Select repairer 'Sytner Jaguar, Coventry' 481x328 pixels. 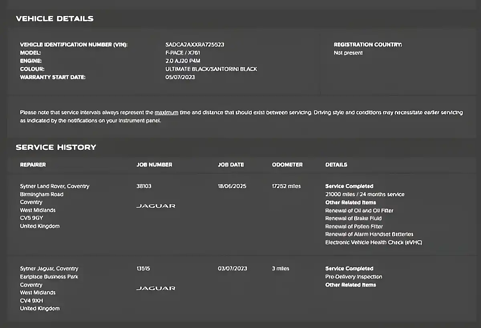click(x=49, y=269)
